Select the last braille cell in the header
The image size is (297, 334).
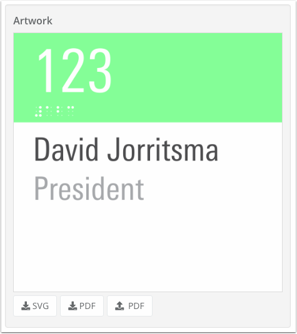click(x=71, y=111)
